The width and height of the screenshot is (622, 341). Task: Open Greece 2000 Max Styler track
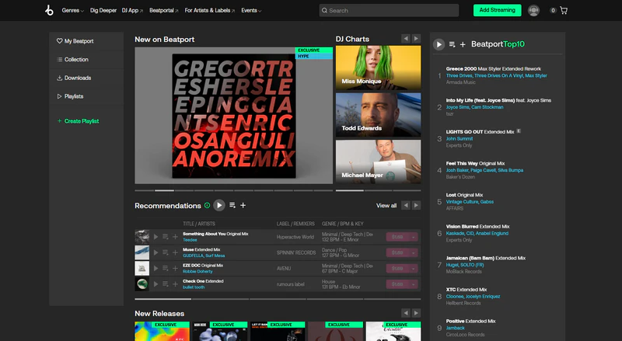coord(494,68)
